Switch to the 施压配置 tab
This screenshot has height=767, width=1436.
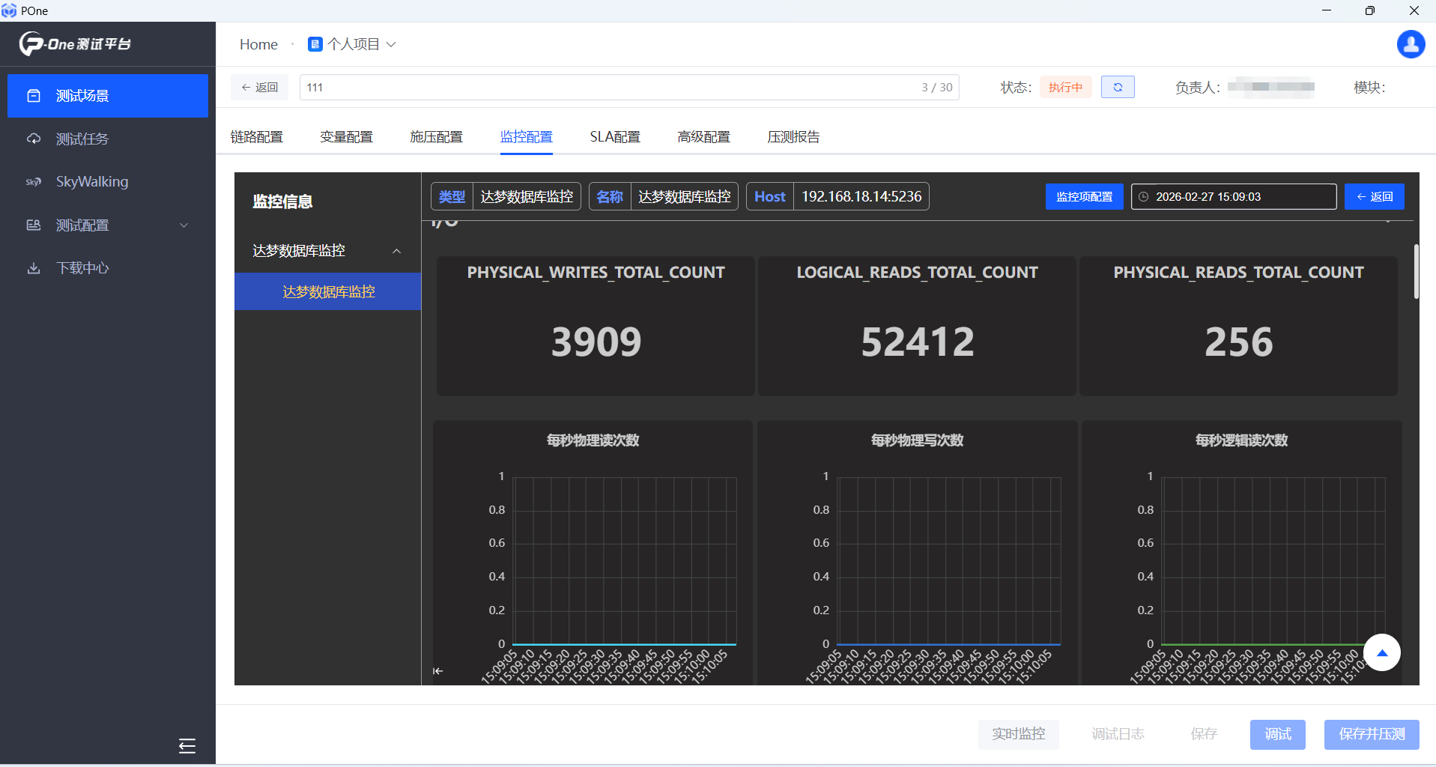pos(436,137)
